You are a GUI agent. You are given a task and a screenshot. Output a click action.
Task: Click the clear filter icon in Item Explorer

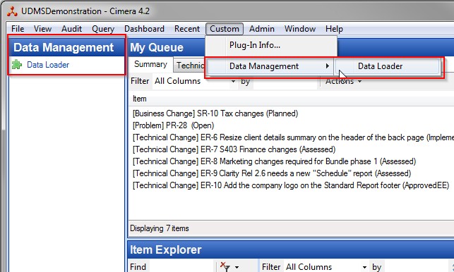[225, 266]
